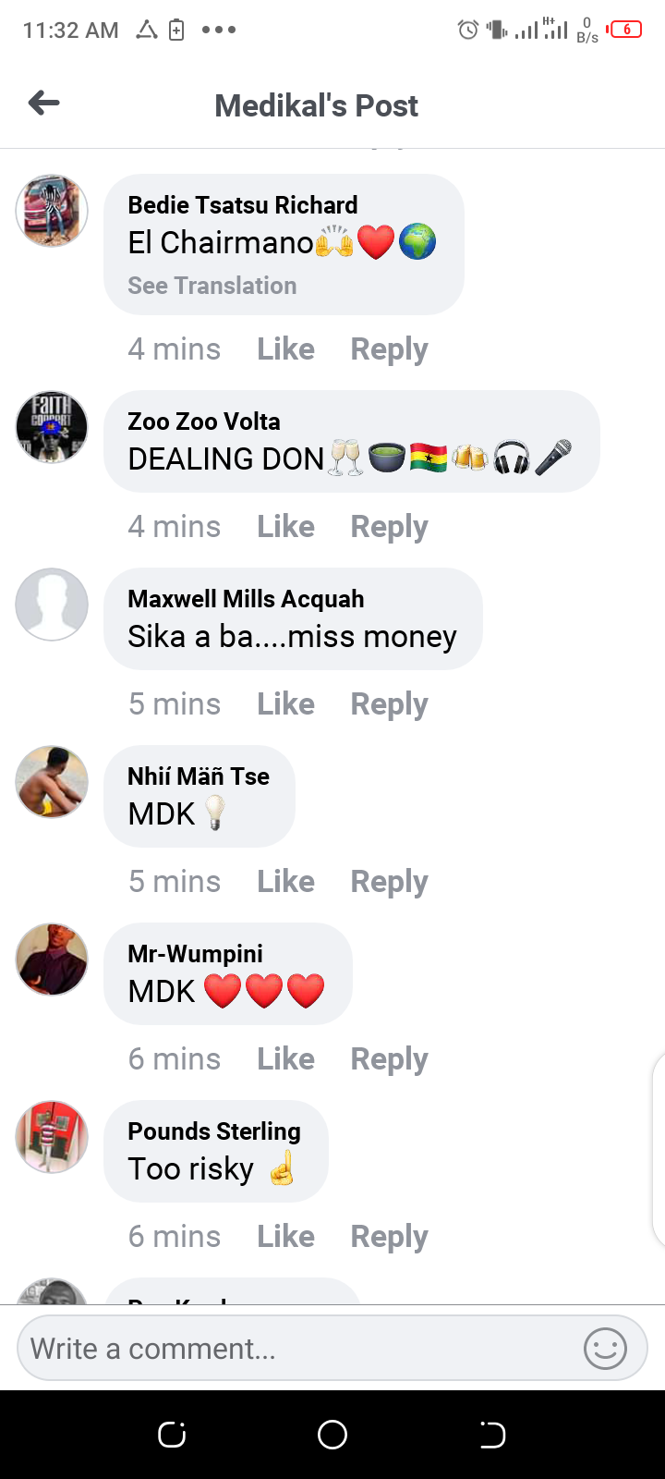The height and width of the screenshot is (1479, 665).
Task: Open Pounds Sterling's avatar
Action: click(x=52, y=1137)
